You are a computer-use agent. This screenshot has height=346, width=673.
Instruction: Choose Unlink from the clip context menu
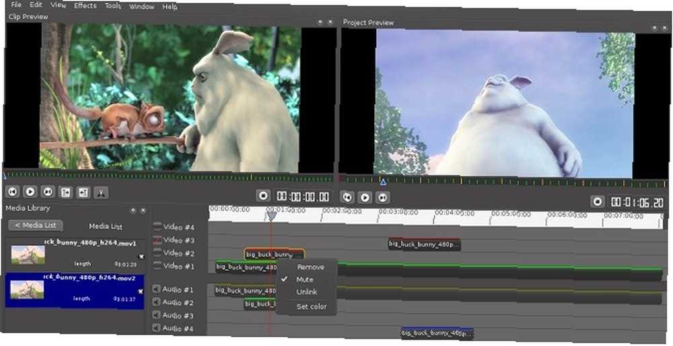(x=307, y=292)
